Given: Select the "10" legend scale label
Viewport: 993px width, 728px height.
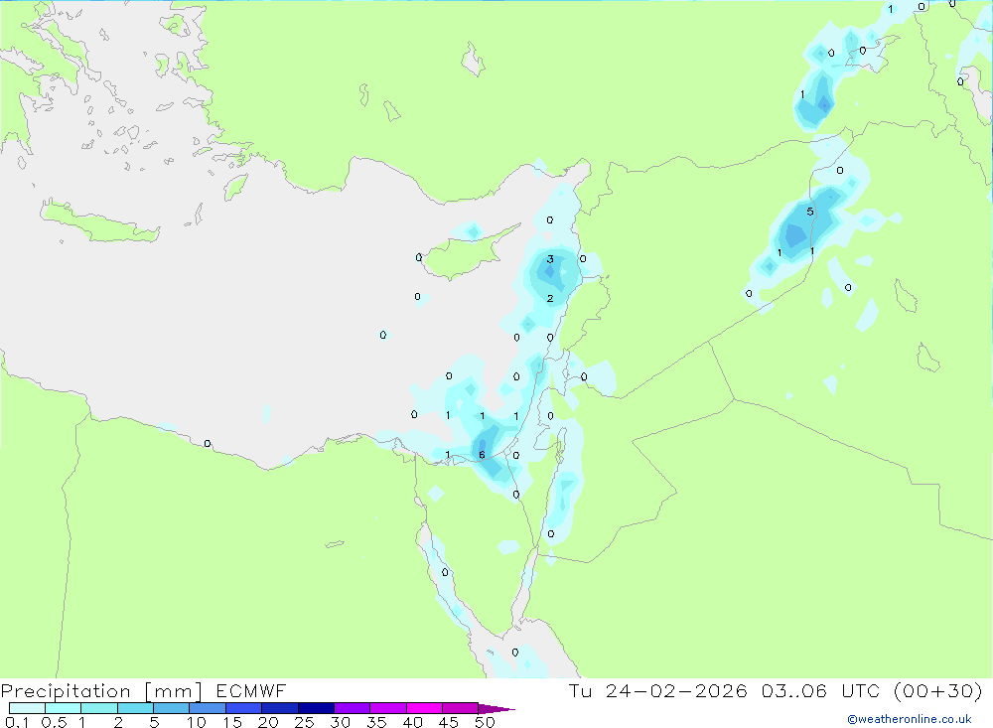Looking at the screenshot, I should [x=197, y=722].
